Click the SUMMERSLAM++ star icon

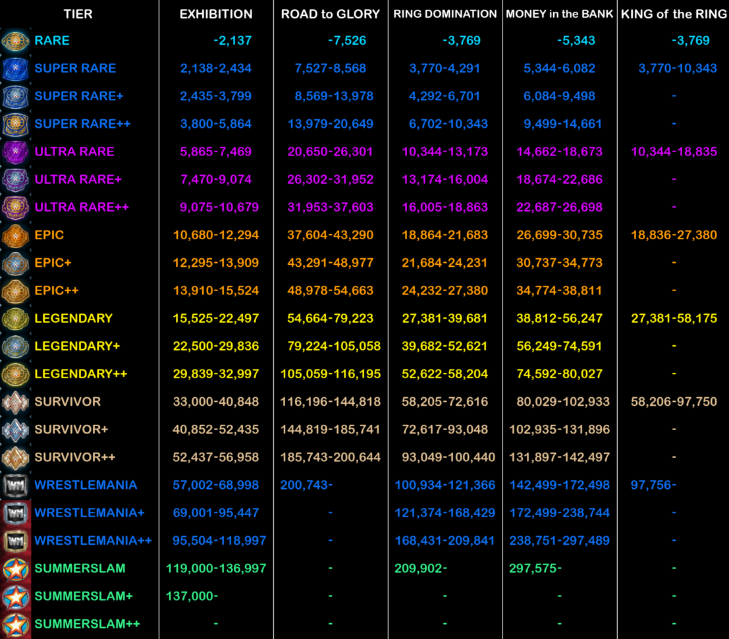(15, 625)
